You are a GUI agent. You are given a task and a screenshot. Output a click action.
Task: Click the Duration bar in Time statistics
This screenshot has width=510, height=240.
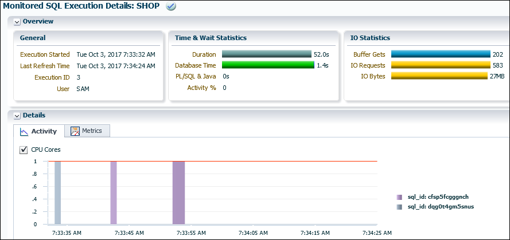point(266,54)
